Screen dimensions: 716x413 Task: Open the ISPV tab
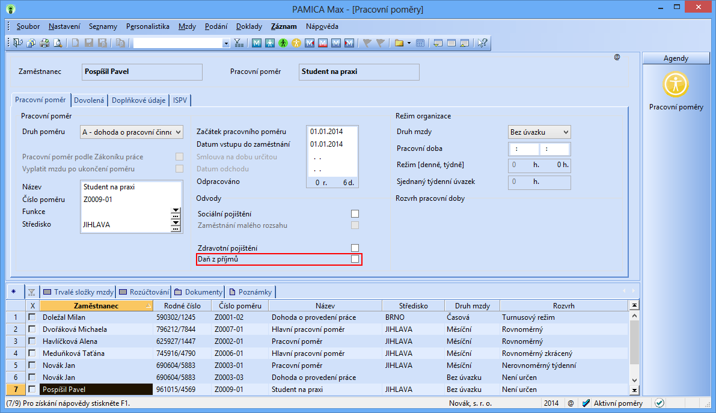(180, 100)
